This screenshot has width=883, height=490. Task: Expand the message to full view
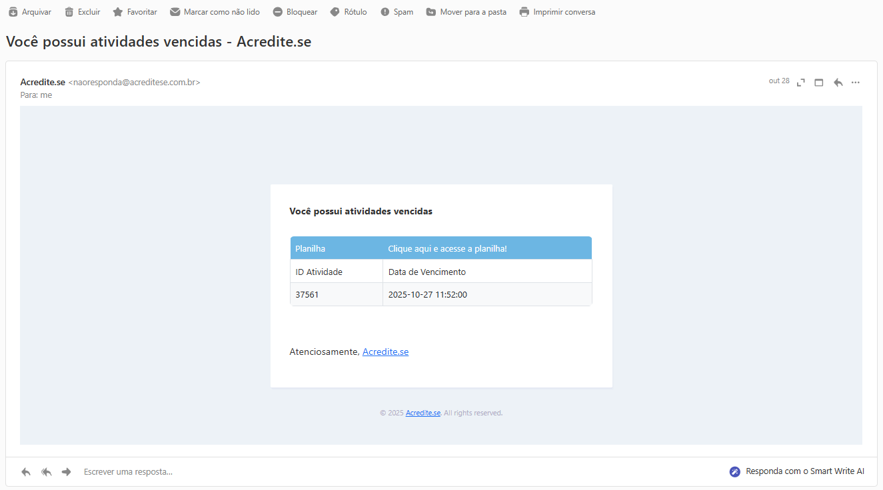[801, 83]
